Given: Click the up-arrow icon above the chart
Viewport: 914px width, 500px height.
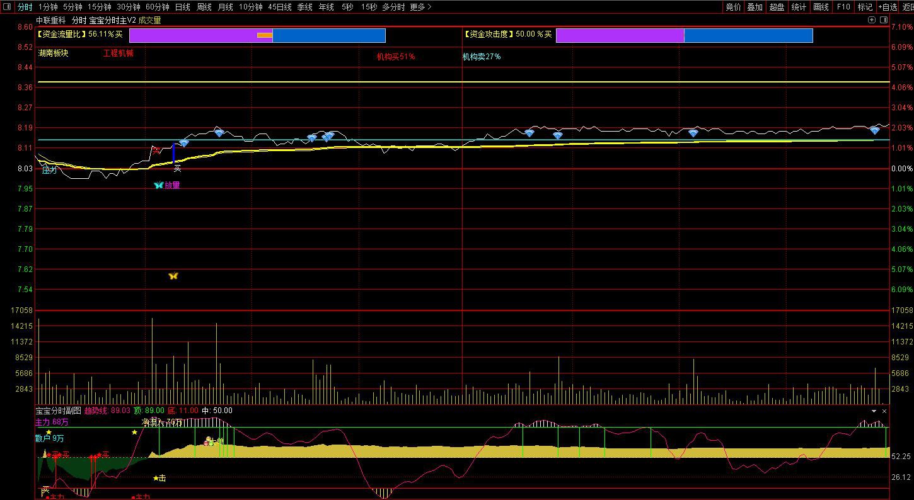Looking at the screenshot, I should pyautogui.click(x=872, y=20).
